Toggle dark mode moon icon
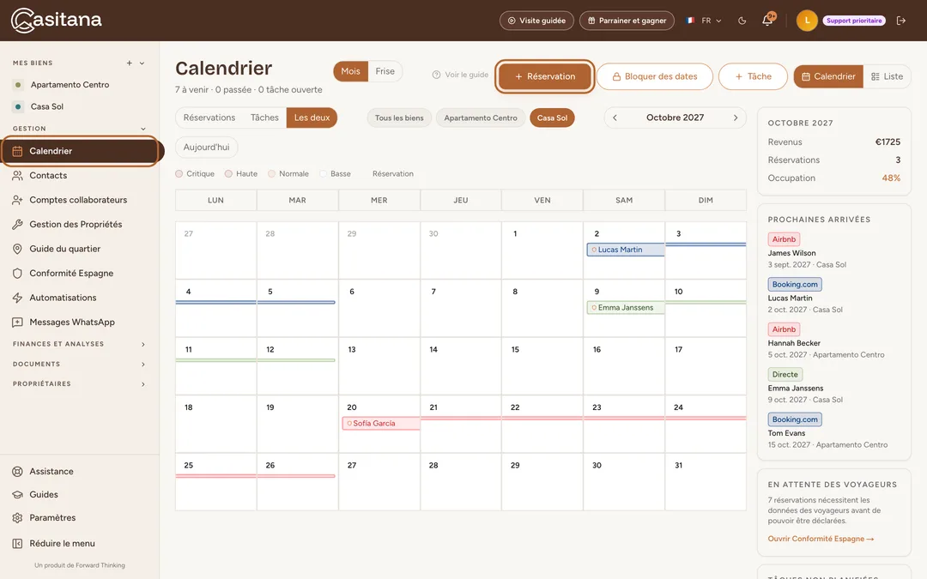 pyautogui.click(x=742, y=21)
